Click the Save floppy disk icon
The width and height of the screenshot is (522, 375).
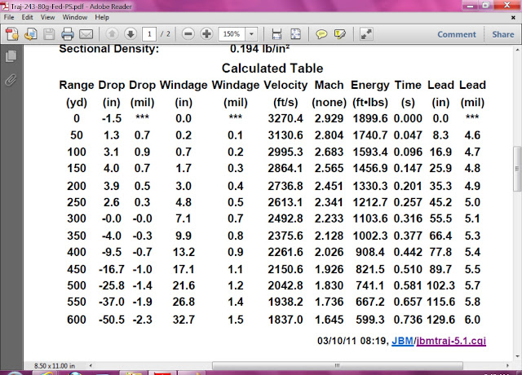pos(49,34)
